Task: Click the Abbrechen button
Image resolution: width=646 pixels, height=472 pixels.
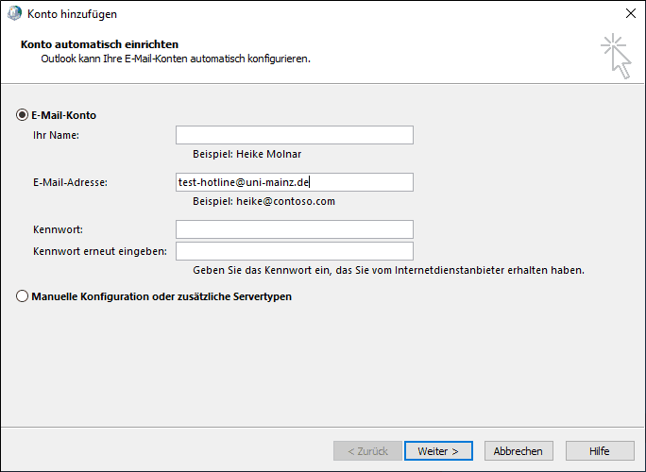Action: (518, 451)
